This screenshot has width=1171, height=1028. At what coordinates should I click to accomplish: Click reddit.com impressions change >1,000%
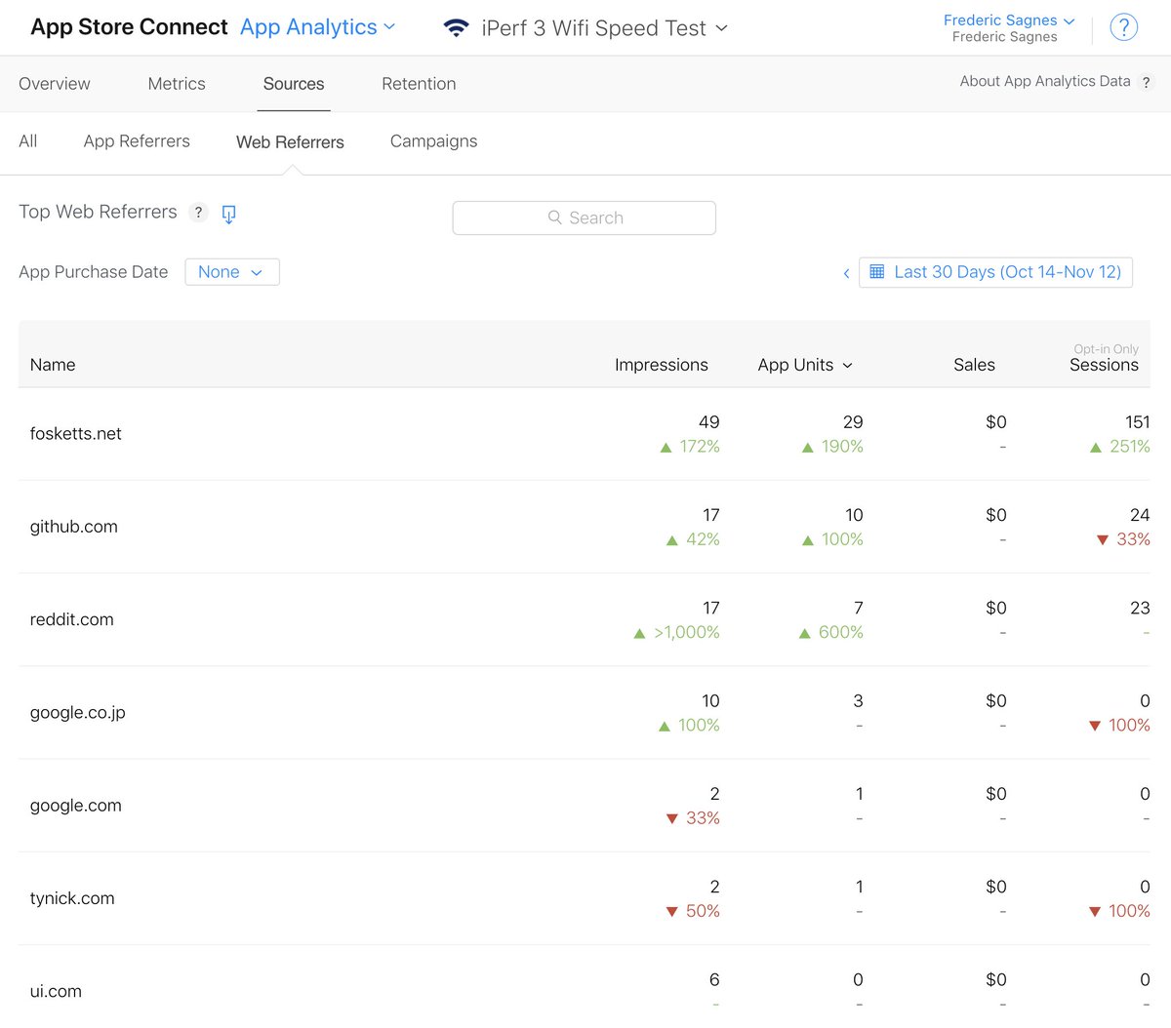677,632
